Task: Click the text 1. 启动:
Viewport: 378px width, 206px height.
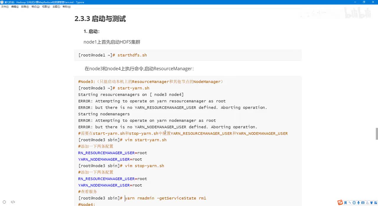Action: point(92,31)
